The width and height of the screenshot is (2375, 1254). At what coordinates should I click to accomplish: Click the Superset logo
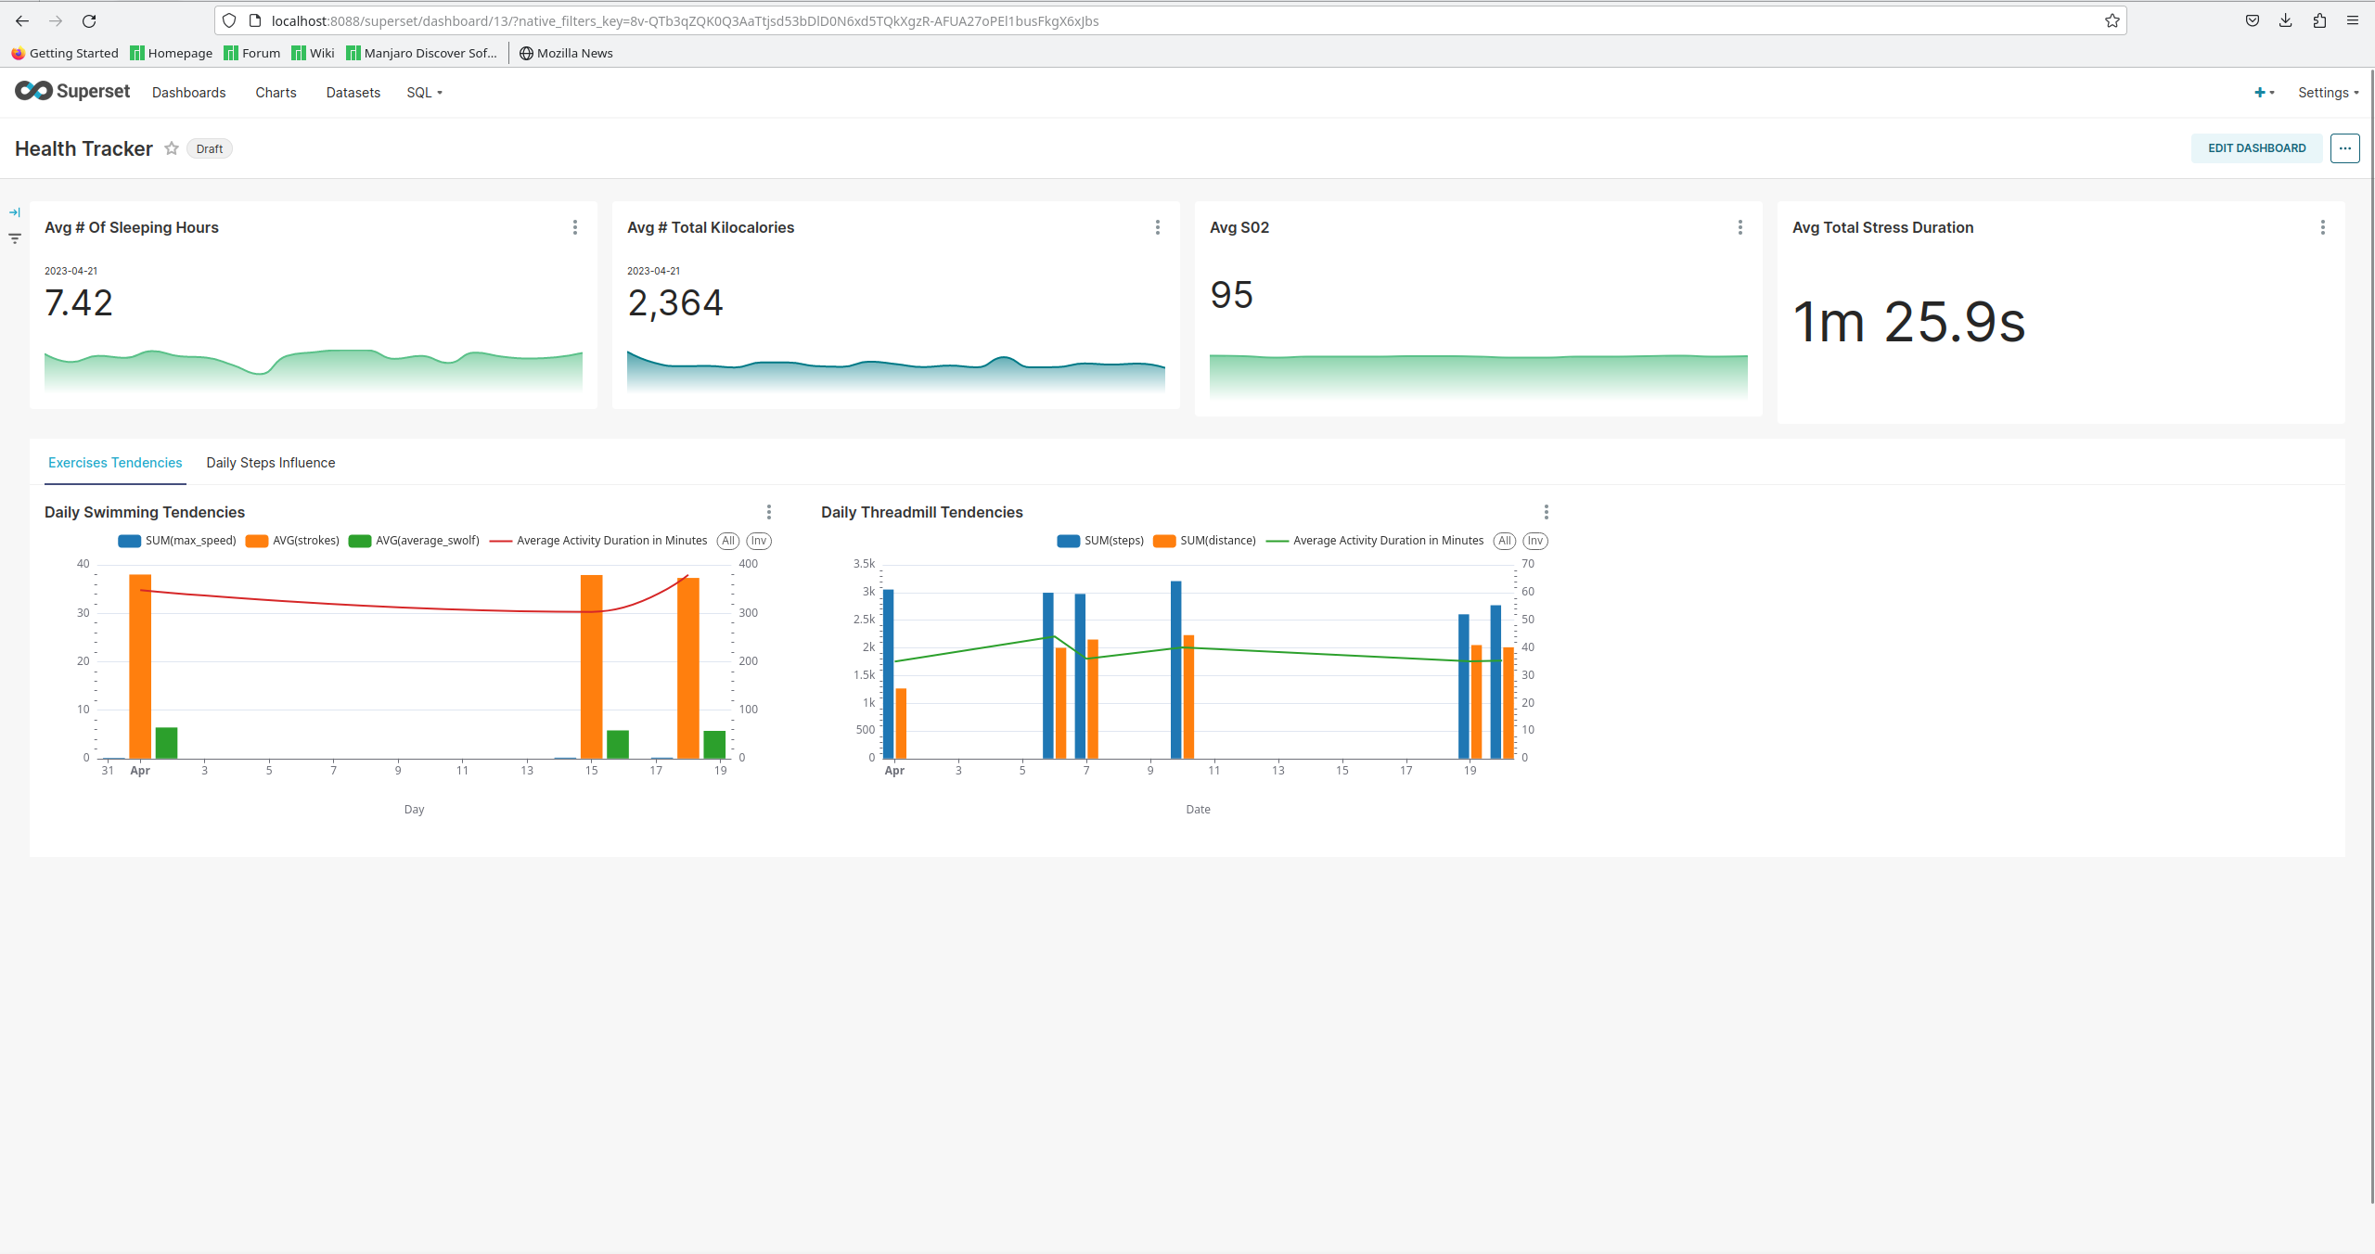tap(72, 91)
